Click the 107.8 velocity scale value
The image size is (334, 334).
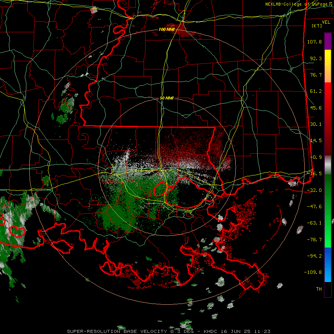pos(314,42)
